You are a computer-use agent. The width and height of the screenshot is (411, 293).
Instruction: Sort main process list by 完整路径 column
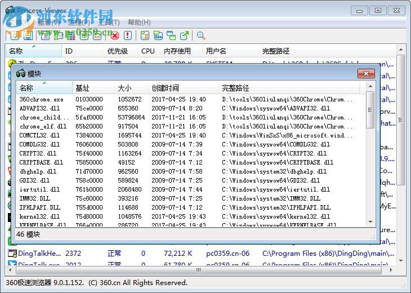point(327,51)
